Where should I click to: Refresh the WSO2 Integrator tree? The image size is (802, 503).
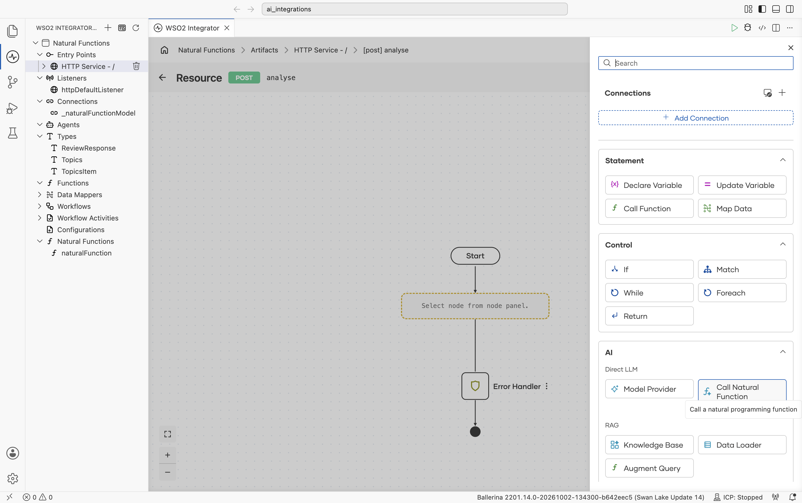tap(136, 28)
